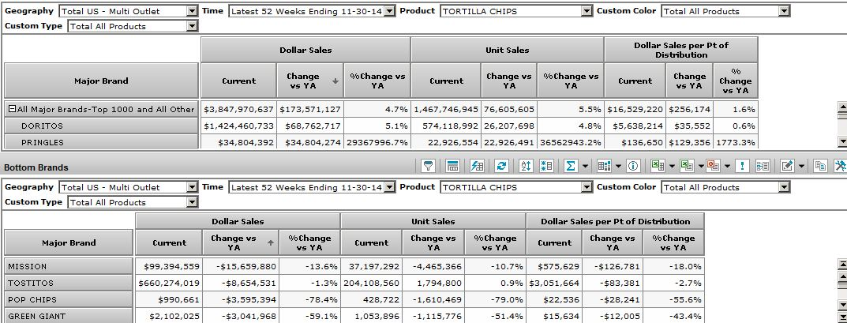Click the refresh icon in Bottom Brands toolbar
The image size is (847, 323).
click(500, 167)
